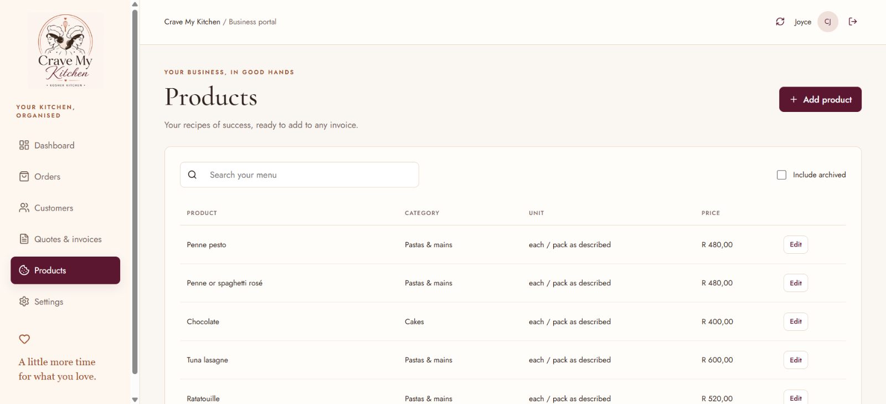The height and width of the screenshot is (404, 886).
Task: Click the Add product button
Action: point(820,99)
